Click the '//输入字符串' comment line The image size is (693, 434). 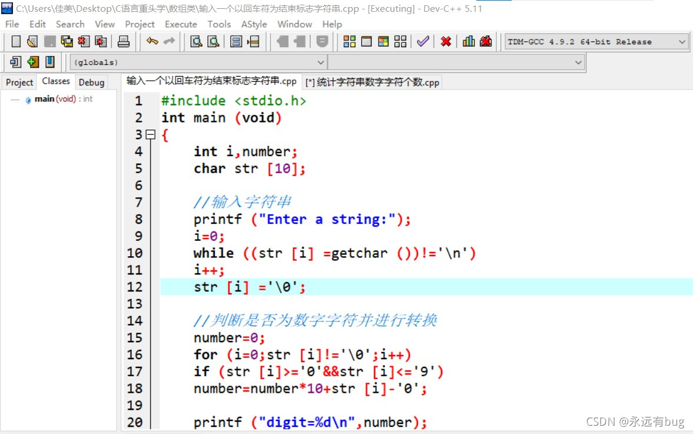[x=242, y=202]
